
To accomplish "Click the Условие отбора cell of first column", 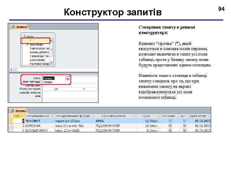I will [56, 93].
